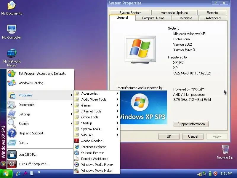
Task: Open the Office Tools program group
Action: click(97, 117)
